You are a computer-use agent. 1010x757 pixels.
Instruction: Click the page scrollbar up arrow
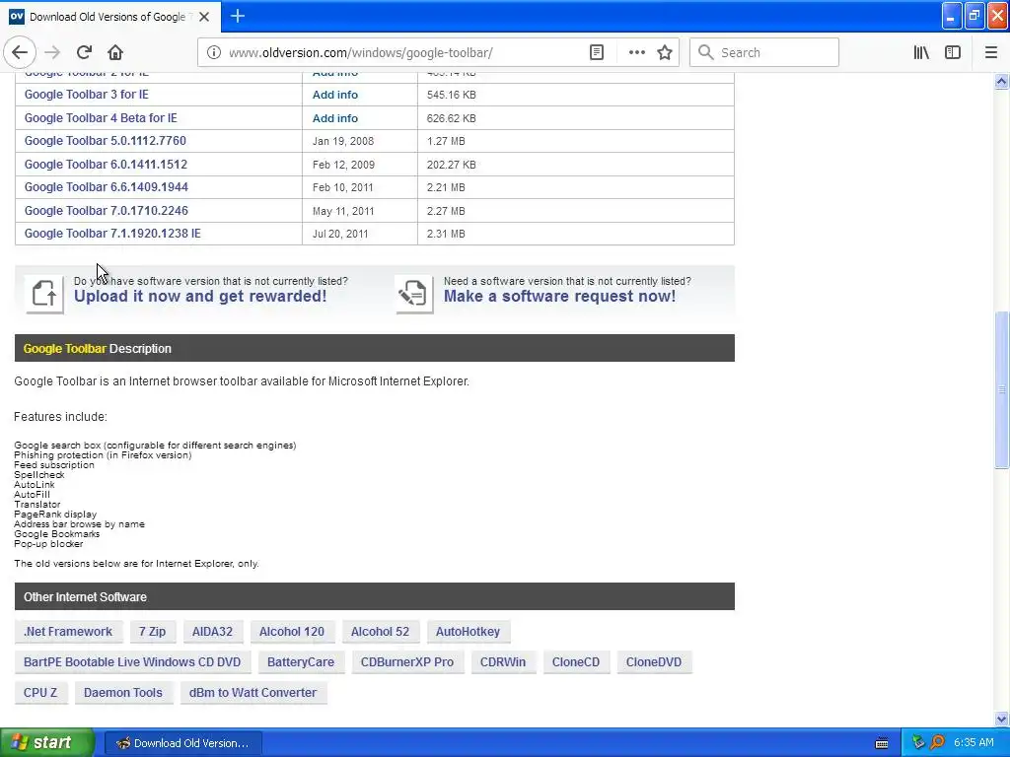point(1001,81)
